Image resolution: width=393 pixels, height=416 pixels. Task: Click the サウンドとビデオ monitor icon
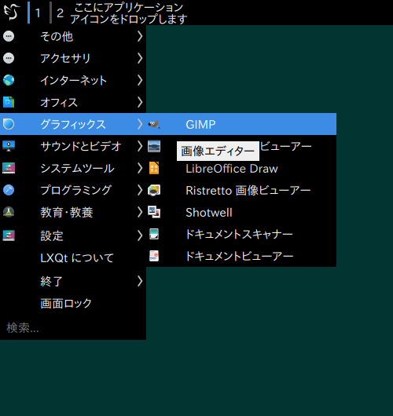tap(9, 146)
